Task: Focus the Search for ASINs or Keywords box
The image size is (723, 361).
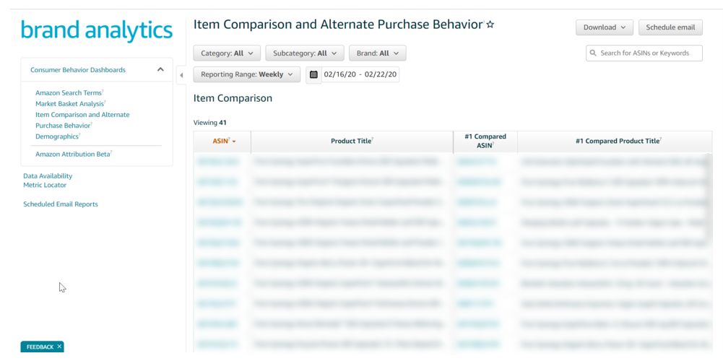Action: point(644,53)
